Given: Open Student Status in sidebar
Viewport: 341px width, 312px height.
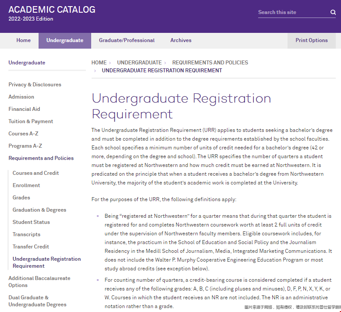Looking at the screenshot, I should pos(31,222).
